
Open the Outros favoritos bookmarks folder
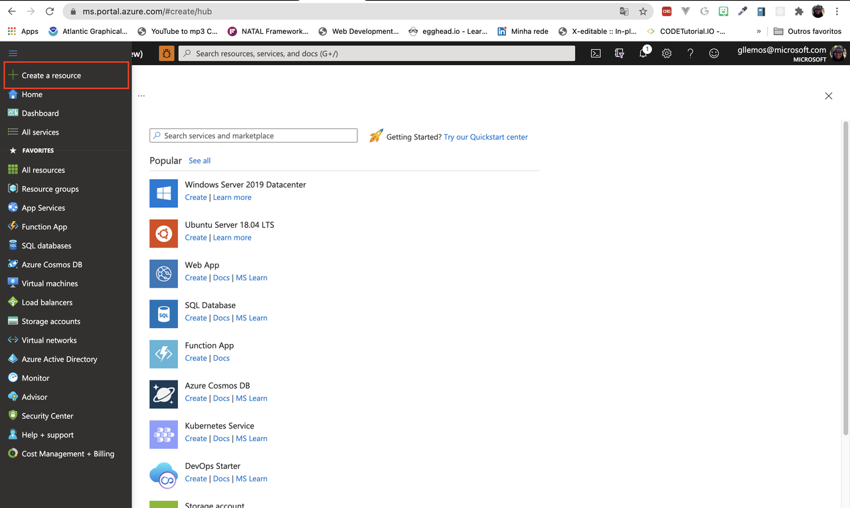coord(808,31)
